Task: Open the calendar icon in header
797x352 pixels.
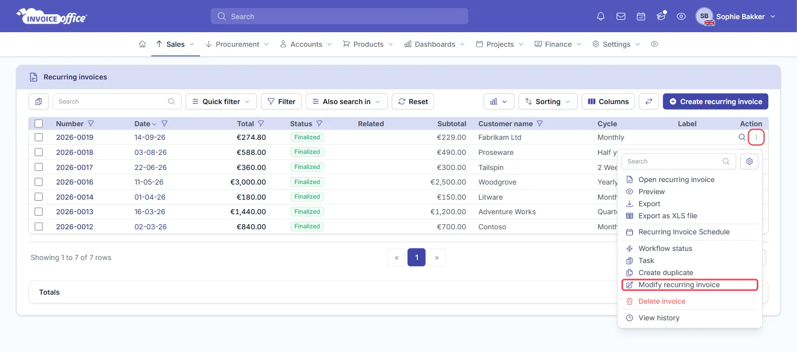Action: click(641, 17)
